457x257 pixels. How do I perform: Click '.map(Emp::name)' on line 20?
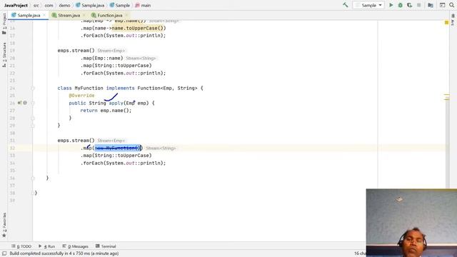[101, 58]
